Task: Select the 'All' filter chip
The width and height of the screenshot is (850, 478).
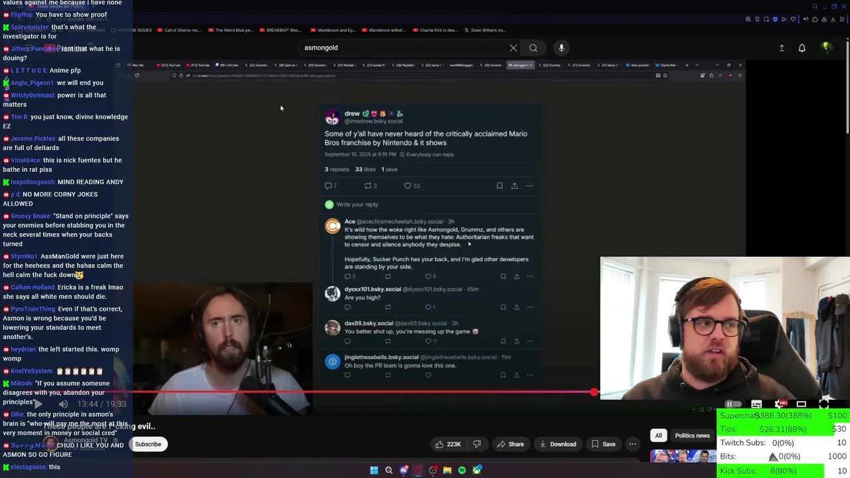Action: point(658,436)
